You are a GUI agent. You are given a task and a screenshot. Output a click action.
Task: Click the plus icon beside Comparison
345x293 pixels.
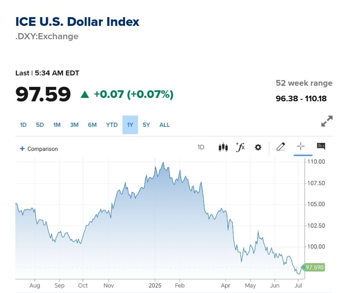pos(22,149)
